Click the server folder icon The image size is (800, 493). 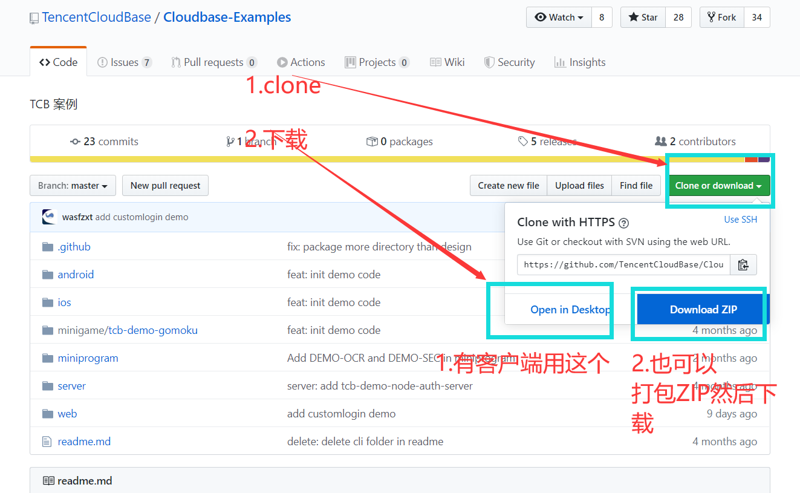point(48,385)
